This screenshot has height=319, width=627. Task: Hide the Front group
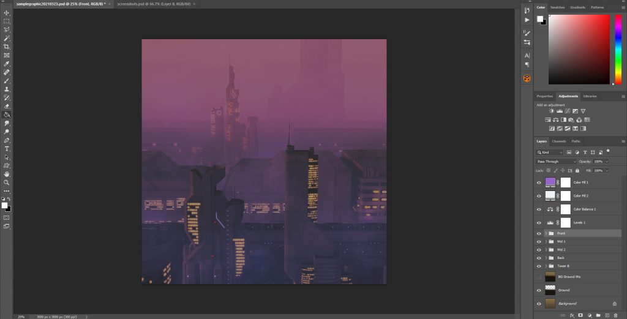pyautogui.click(x=539, y=233)
